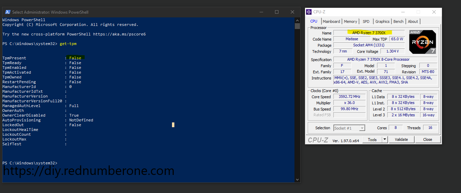The height and width of the screenshot is (193, 461).
Task: Close the CPU-Z window with X
Action: 434,12
